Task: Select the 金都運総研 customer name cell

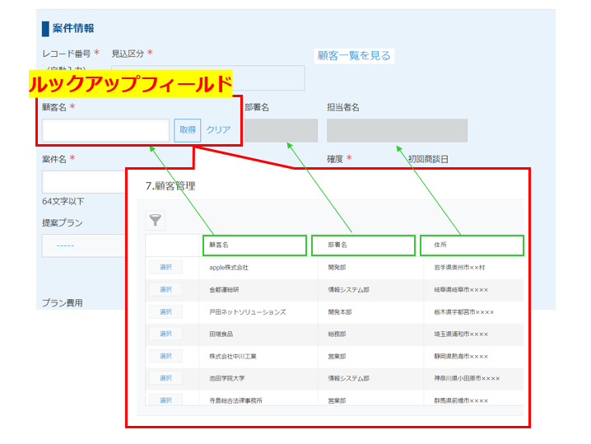Action: 224,290
